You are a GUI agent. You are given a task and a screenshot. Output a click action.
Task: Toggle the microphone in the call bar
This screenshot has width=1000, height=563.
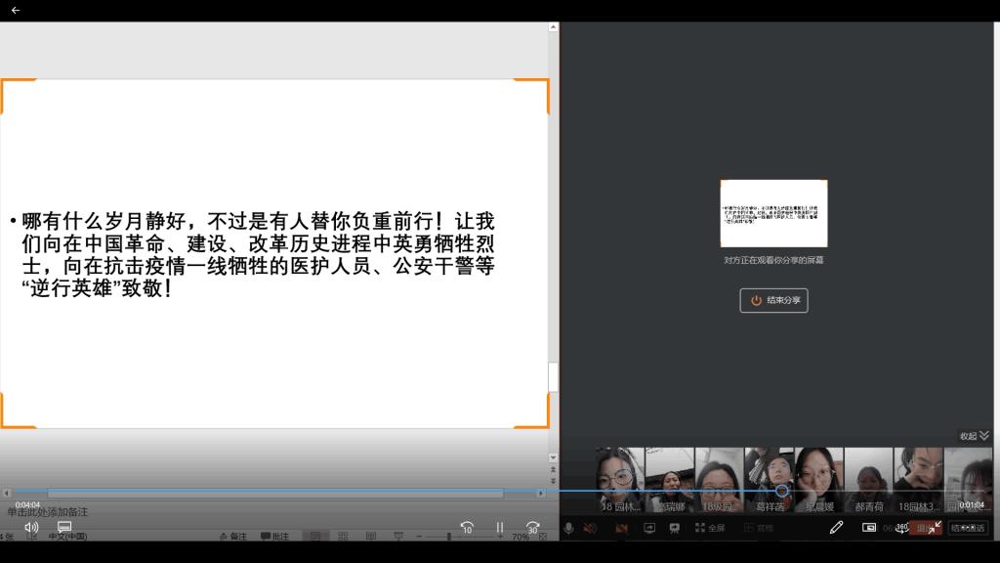(x=568, y=528)
